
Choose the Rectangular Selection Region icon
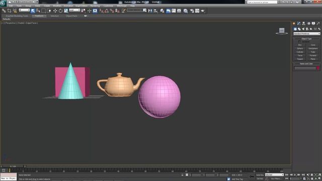point(44,11)
